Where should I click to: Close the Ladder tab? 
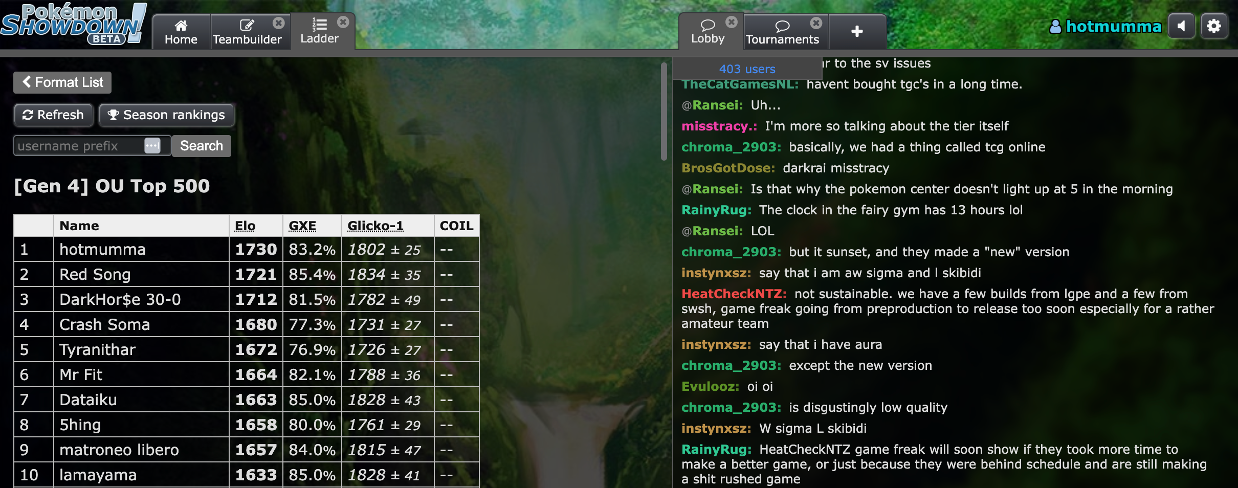pyautogui.click(x=343, y=22)
